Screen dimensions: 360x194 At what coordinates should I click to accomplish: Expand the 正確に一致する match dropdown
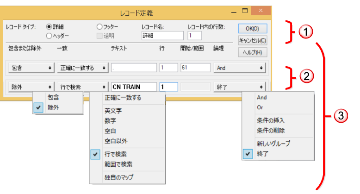83,68
